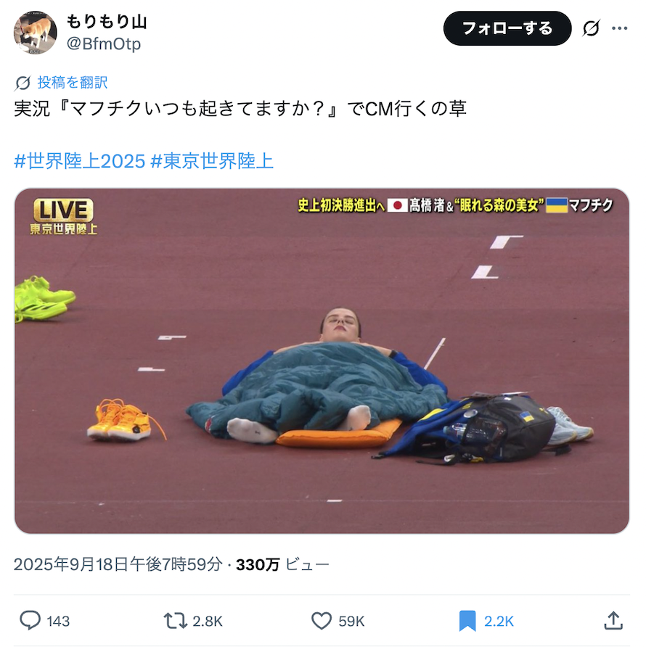Open the three-dot more options menu
The image size is (646, 647).
620,28
